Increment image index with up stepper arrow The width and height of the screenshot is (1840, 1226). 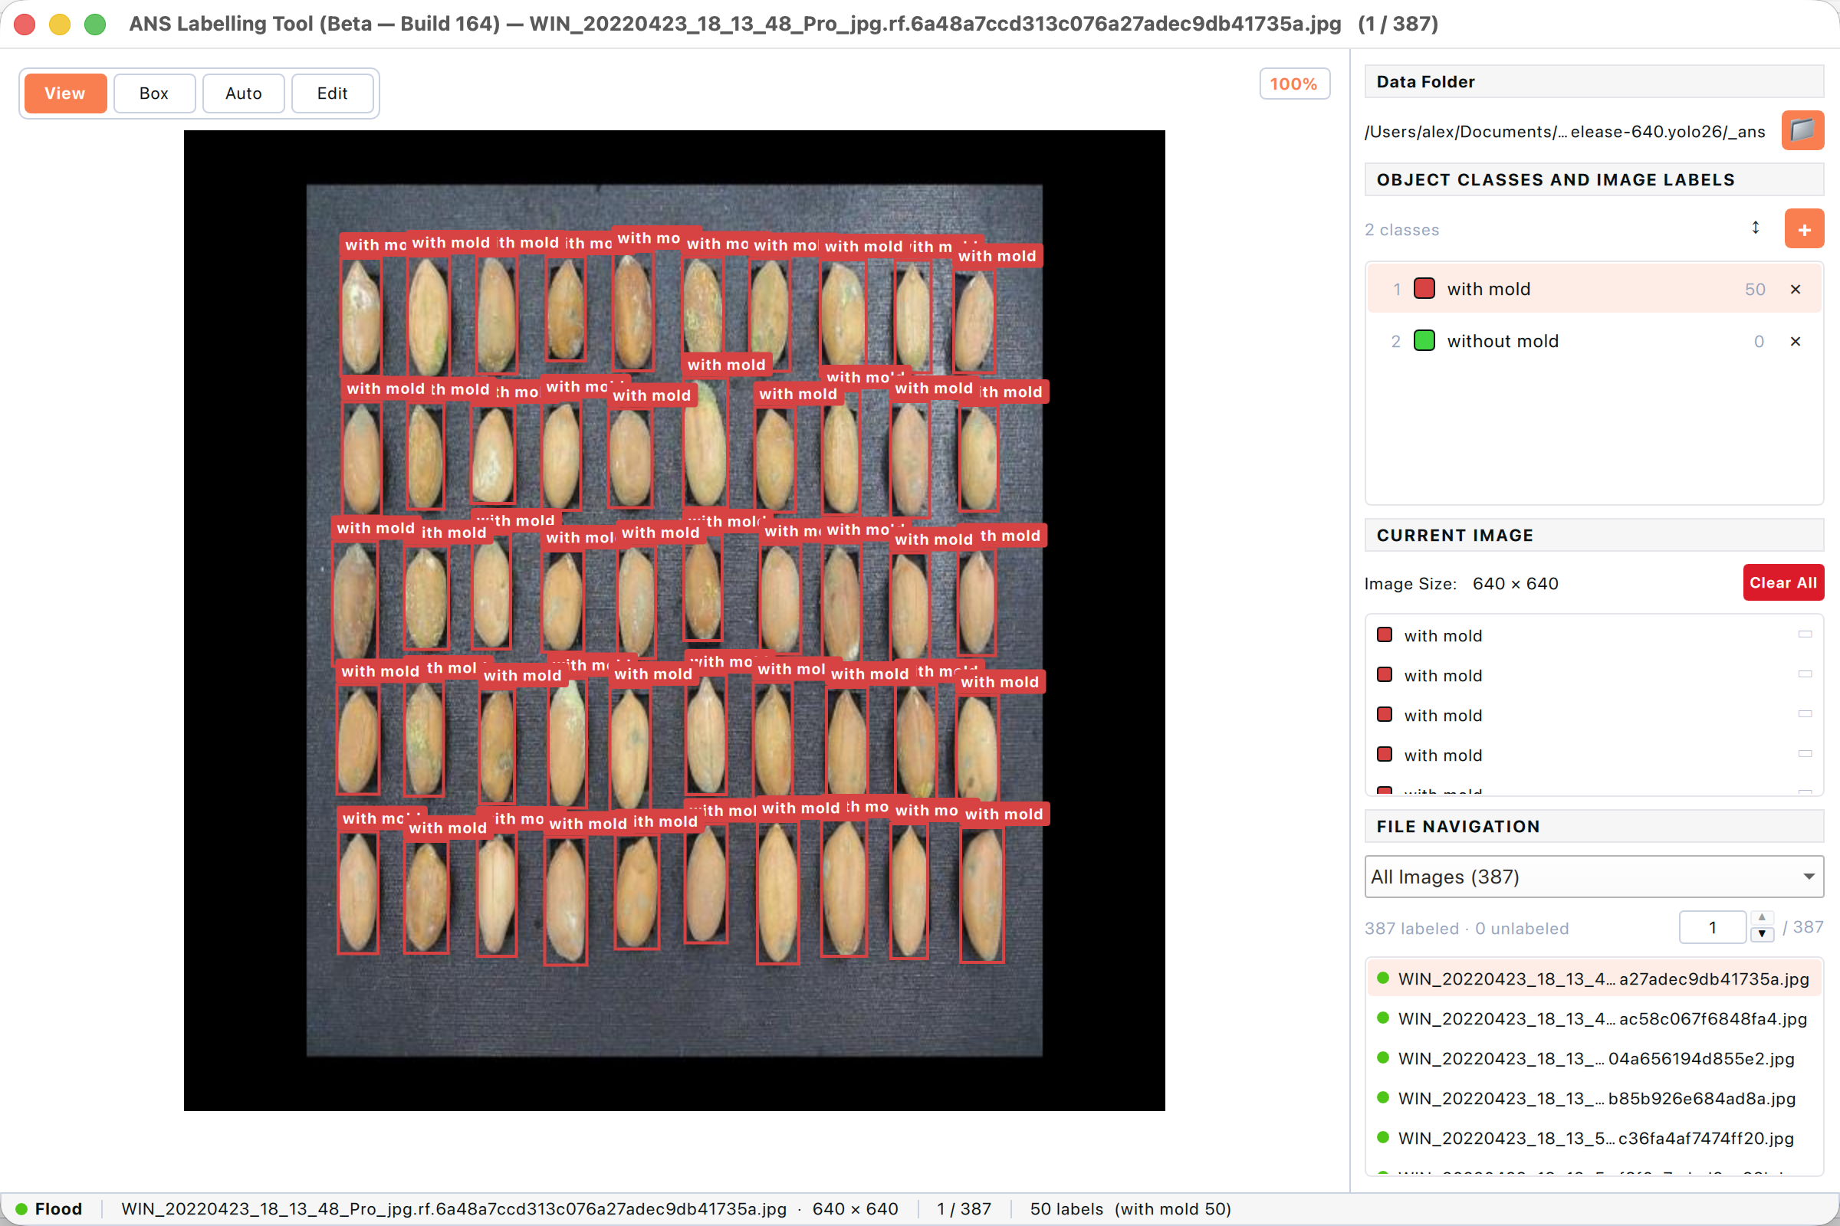[1762, 918]
